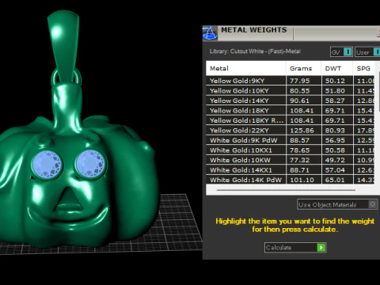Select the Yellow Gold:22KY row
The height and width of the screenshot is (285, 380).
tap(291, 131)
